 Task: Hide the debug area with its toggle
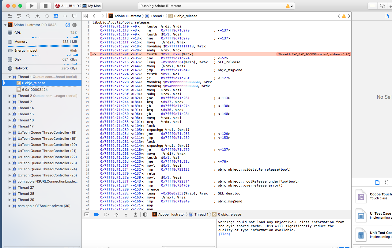[x=87, y=214]
